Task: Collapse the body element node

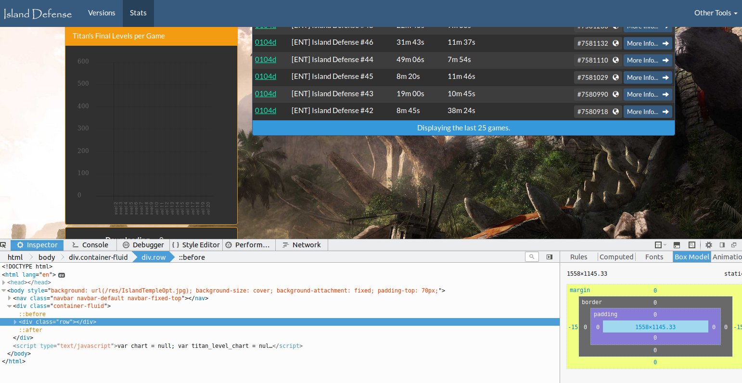Action: point(4,291)
